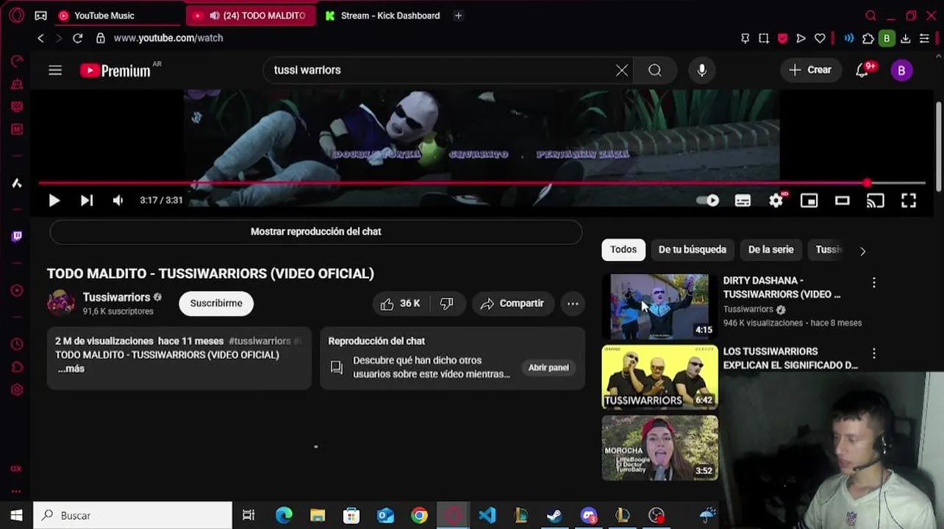This screenshot has height=529, width=944.
Task: Dislike the TODO MALDITO video
Action: [447, 303]
